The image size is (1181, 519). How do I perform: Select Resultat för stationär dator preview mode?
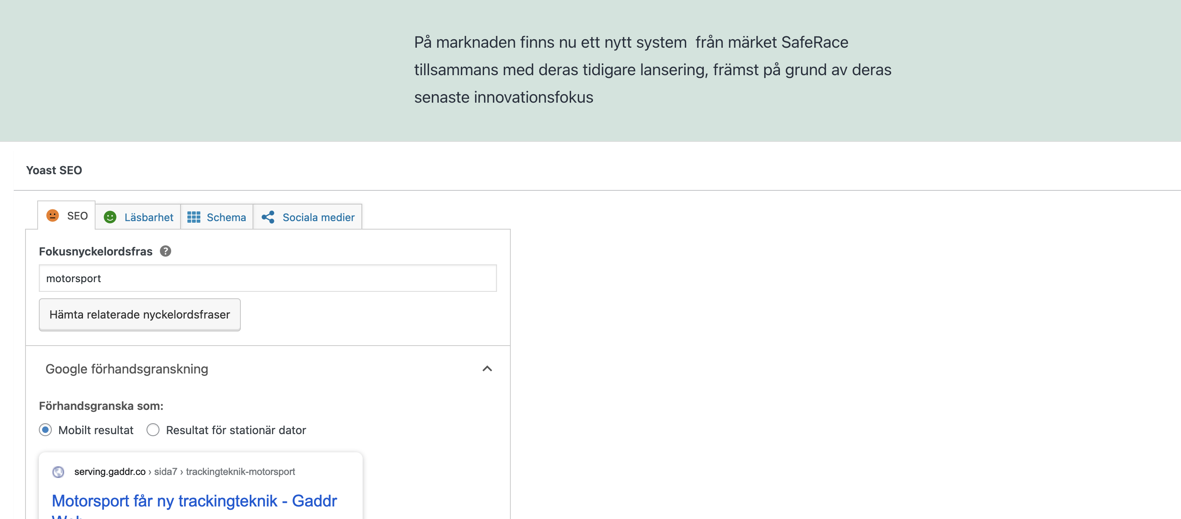153,430
